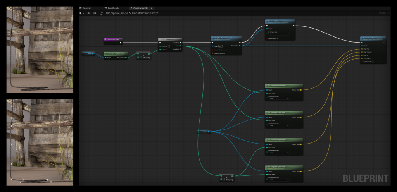The height and width of the screenshot is (192, 397).
Task: Toggle Update Mesh checkbox on Set Forward Axis
Action: [x=278, y=38]
